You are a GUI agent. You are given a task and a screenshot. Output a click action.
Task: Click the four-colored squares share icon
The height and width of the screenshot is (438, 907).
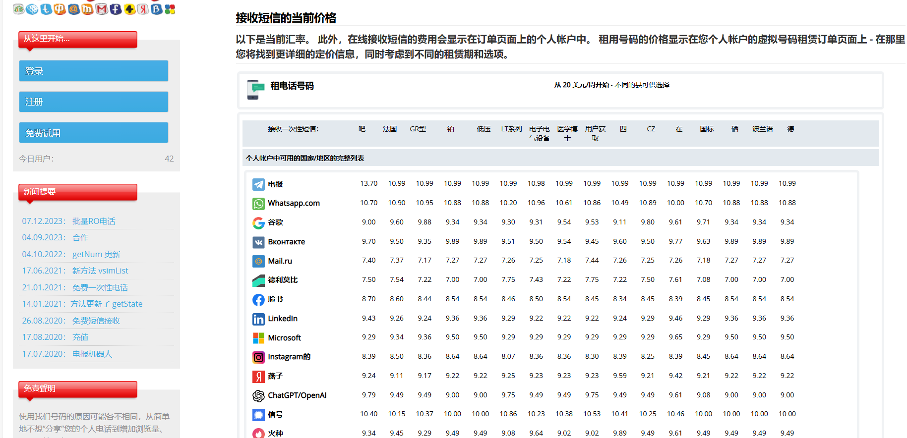tap(170, 9)
